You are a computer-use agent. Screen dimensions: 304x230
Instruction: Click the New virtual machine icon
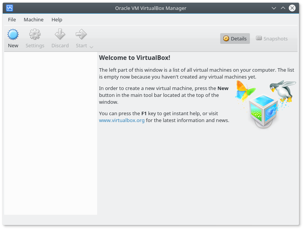tap(13, 35)
